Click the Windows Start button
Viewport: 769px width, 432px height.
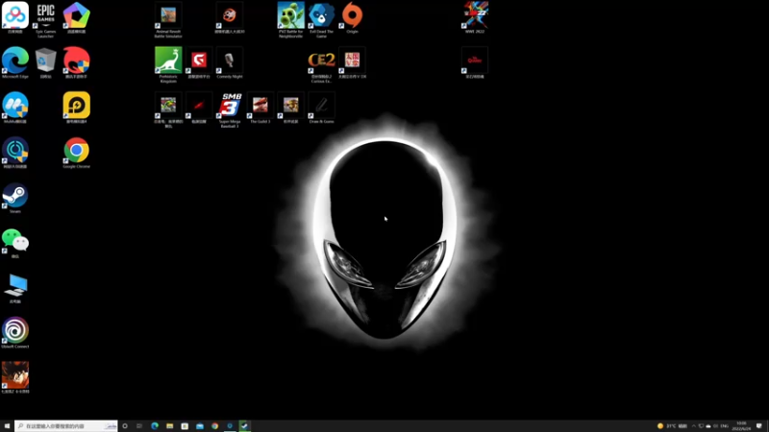click(7, 426)
